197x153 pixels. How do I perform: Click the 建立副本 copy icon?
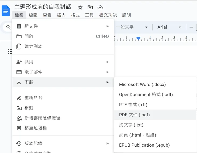click(x=19, y=46)
